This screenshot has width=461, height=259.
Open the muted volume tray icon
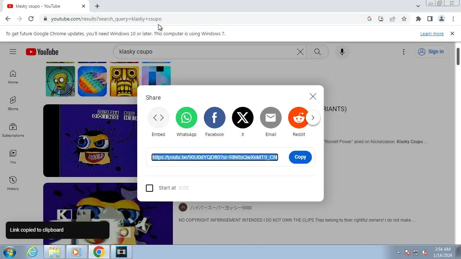[425, 252]
